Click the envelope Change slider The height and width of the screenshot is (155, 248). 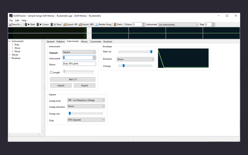pos(135,66)
